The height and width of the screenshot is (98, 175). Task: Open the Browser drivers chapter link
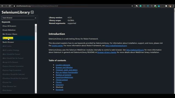tap(107, 52)
